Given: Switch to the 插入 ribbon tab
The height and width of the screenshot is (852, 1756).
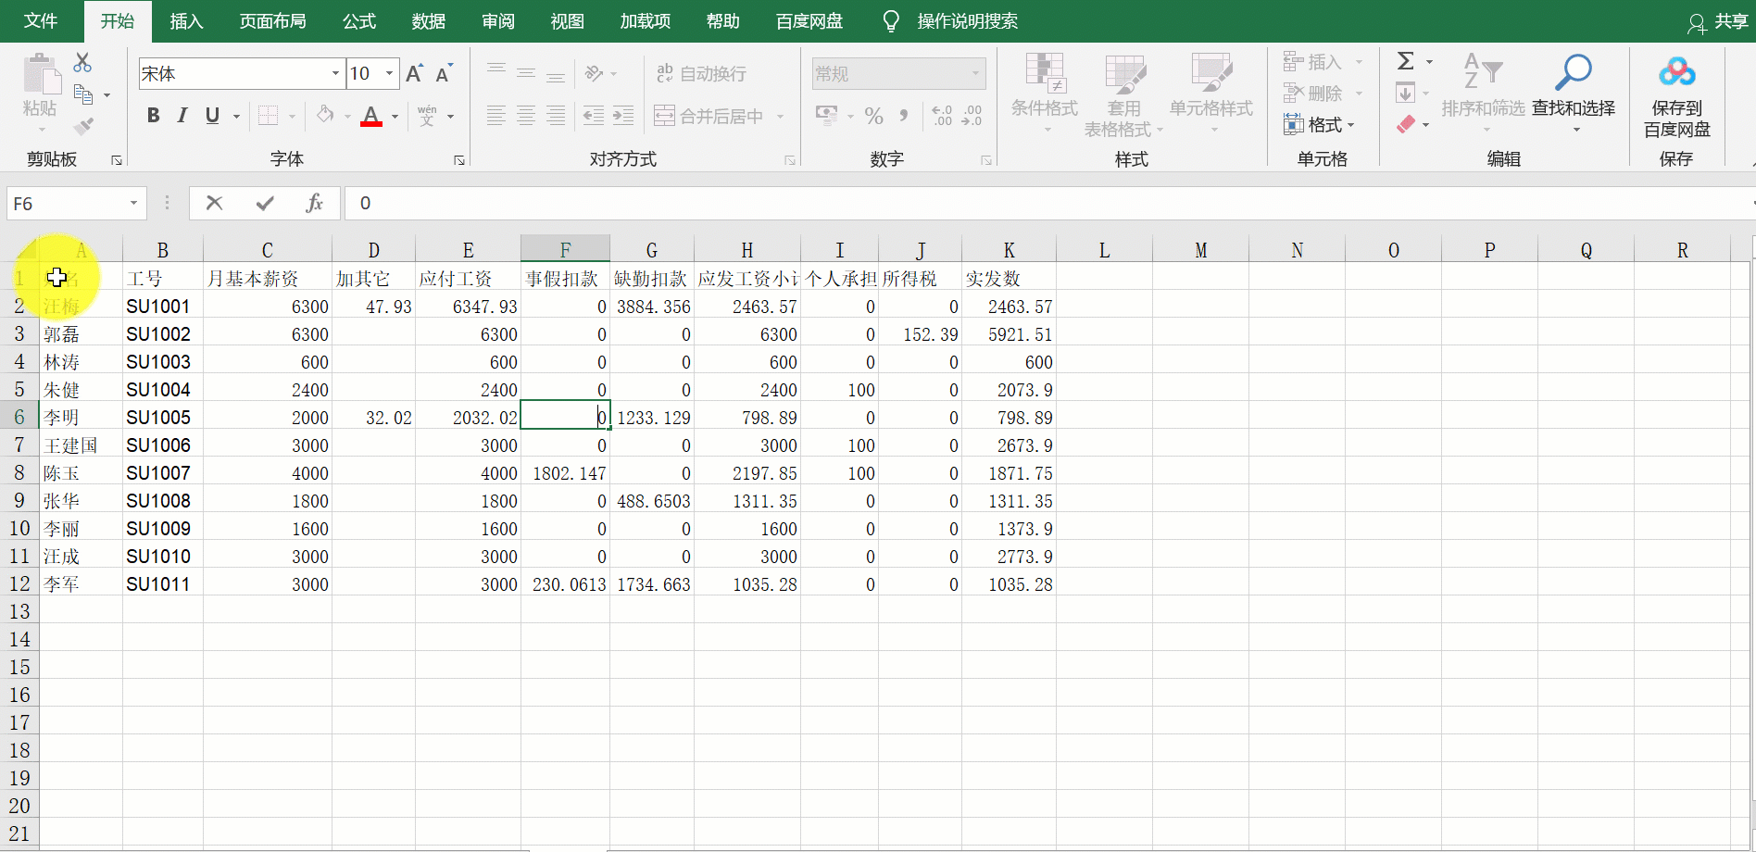Looking at the screenshot, I should click(186, 21).
